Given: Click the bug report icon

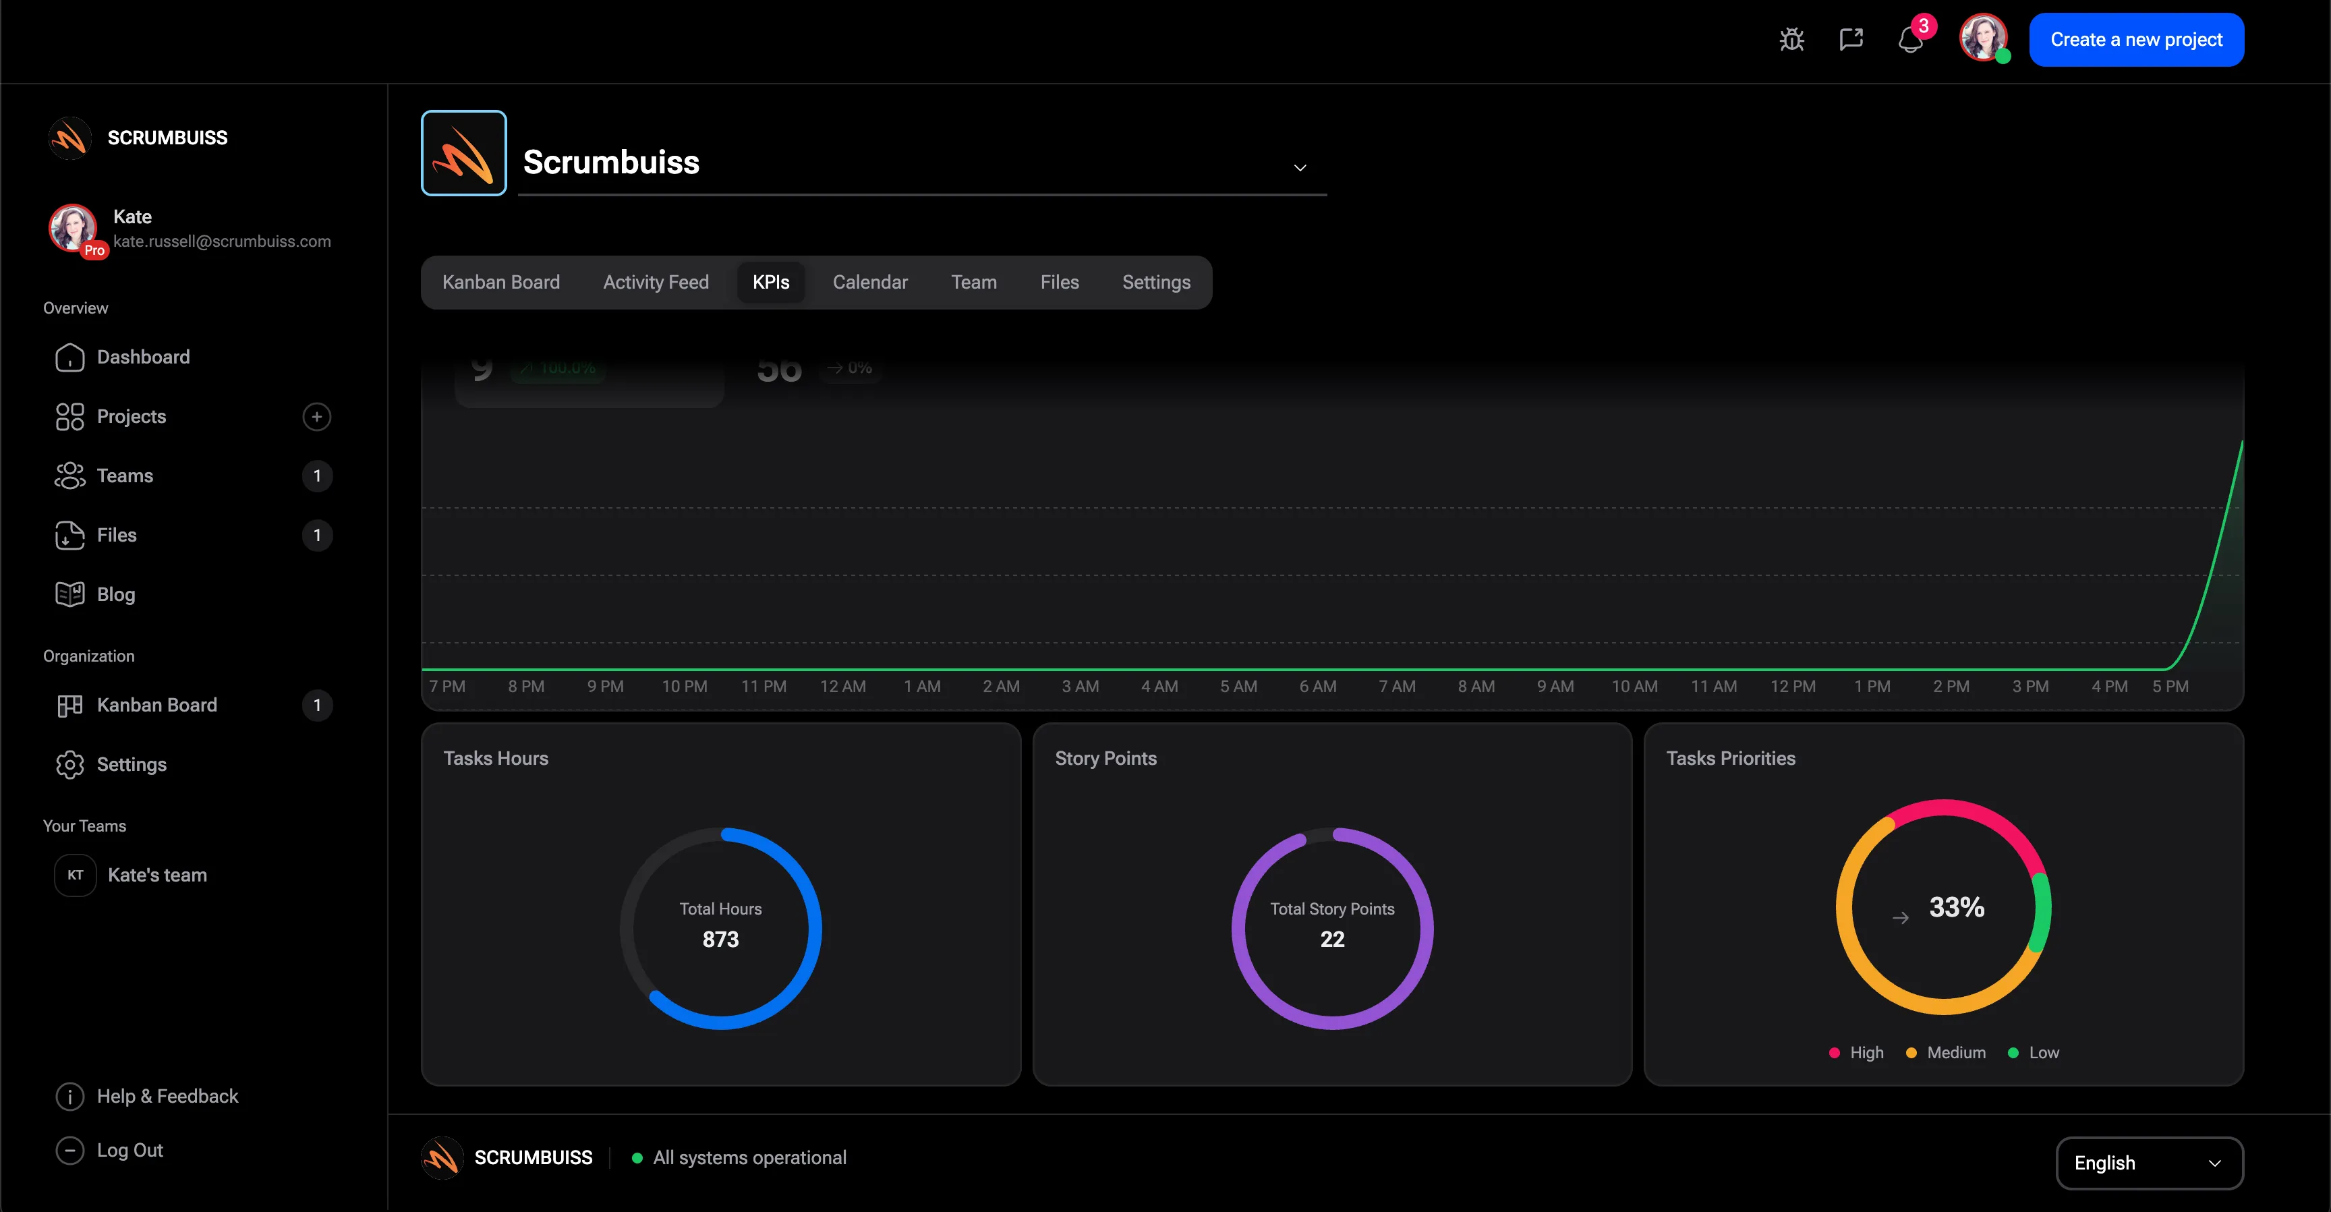Looking at the screenshot, I should coord(1791,40).
